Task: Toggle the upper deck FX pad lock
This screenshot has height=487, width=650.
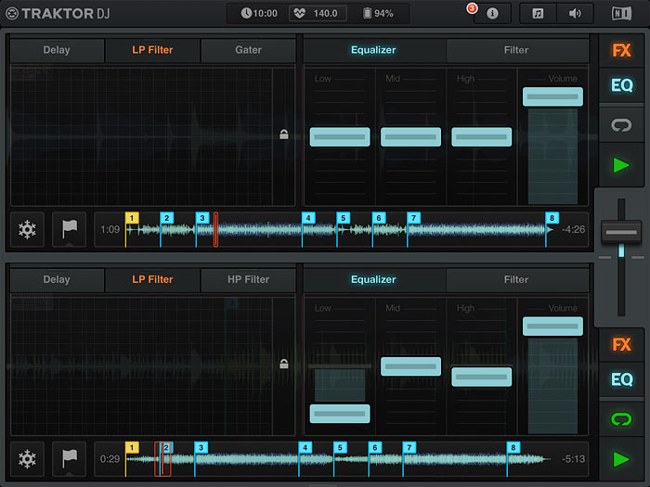Action: 284,135
